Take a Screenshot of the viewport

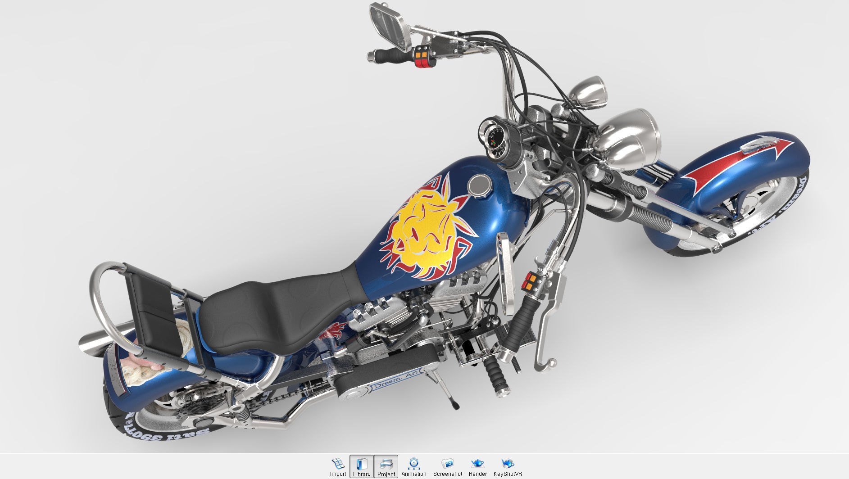coord(448,466)
